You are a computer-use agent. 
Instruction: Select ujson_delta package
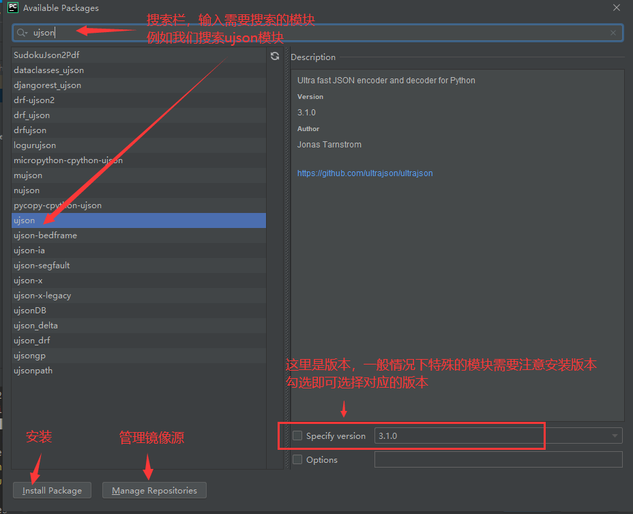tap(139, 326)
